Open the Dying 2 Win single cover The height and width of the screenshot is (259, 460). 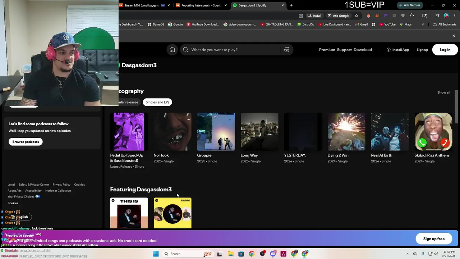pyautogui.click(x=346, y=132)
